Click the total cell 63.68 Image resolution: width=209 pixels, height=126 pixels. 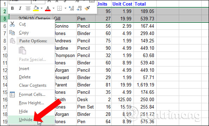coord(145,56)
